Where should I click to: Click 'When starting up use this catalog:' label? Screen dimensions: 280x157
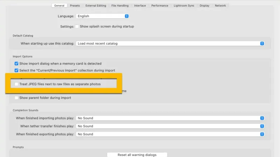(x=47, y=43)
